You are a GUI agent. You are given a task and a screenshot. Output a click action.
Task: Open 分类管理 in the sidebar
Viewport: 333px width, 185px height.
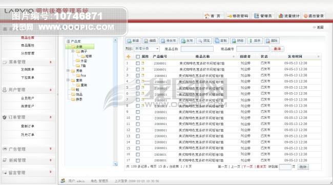click(28, 53)
